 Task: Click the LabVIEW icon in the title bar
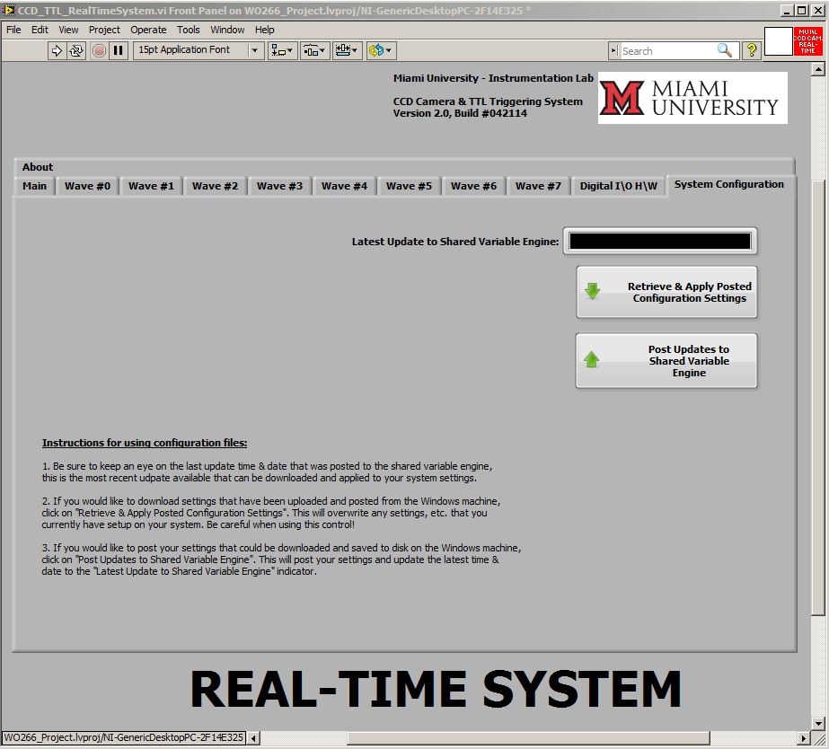tap(8, 10)
